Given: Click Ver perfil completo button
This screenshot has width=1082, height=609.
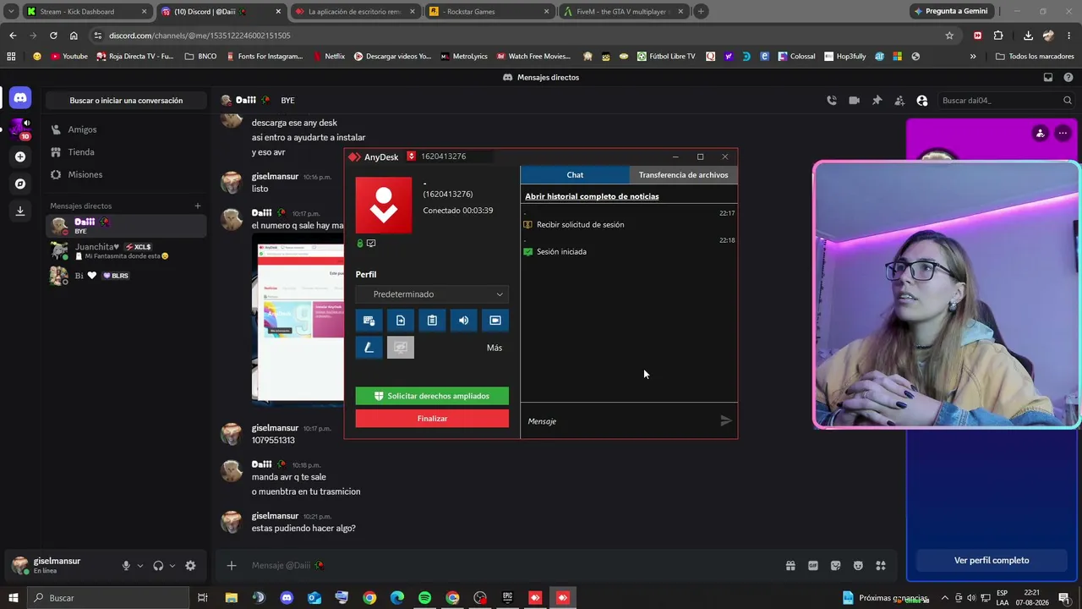Looking at the screenshot, I should click(992, 560).
